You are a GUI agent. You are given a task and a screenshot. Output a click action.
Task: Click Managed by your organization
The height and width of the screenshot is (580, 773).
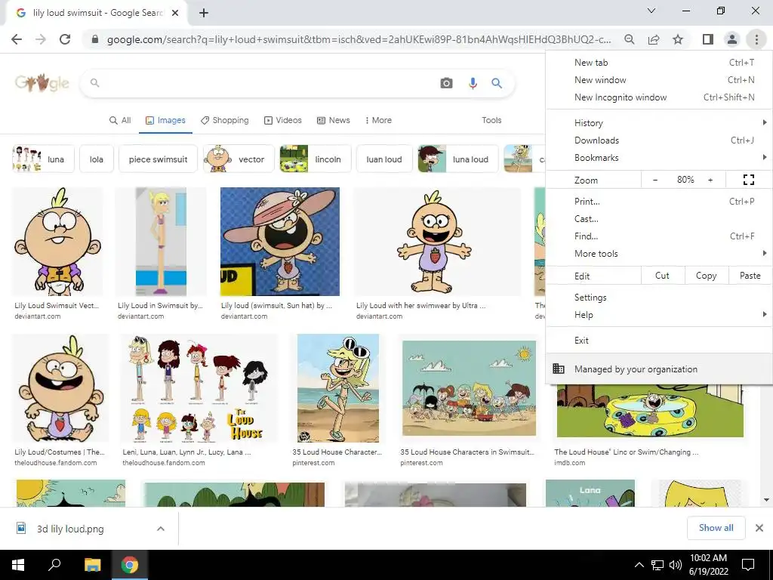tap(659, 369)
